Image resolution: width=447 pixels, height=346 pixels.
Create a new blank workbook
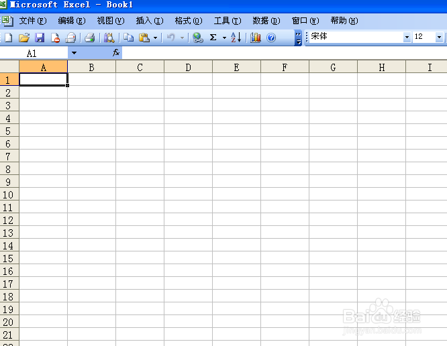pyautogui.click(x=8, y=38)
